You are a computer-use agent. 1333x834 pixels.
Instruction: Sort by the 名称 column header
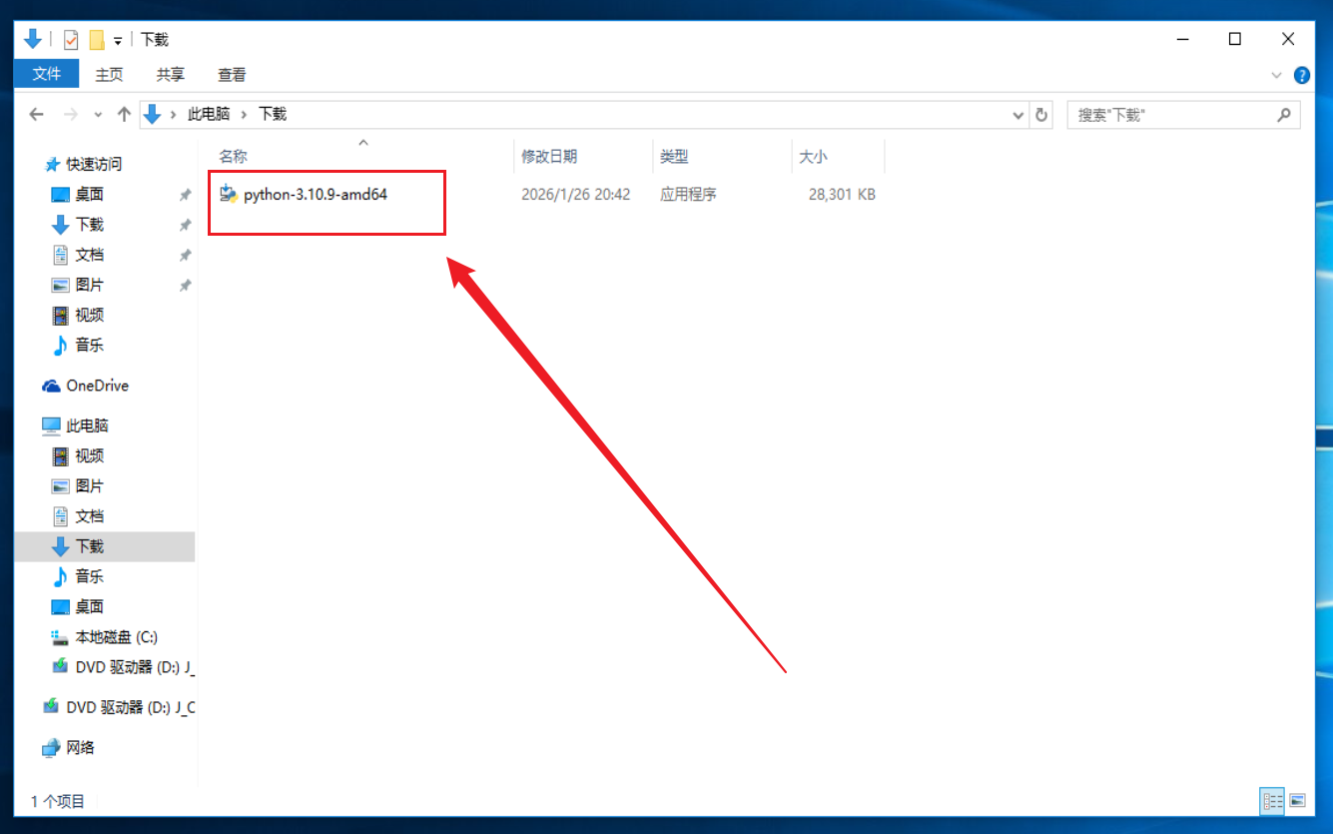point(233,157)
